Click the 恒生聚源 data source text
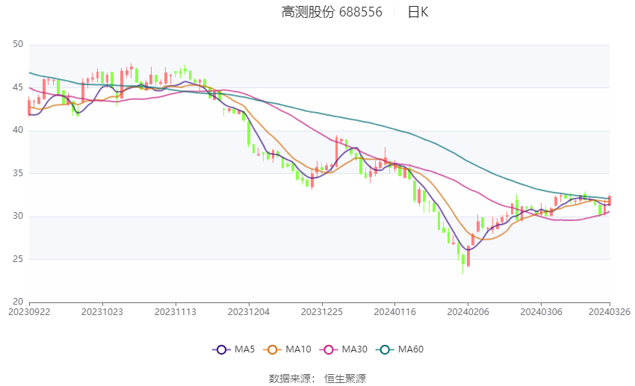 345,379
